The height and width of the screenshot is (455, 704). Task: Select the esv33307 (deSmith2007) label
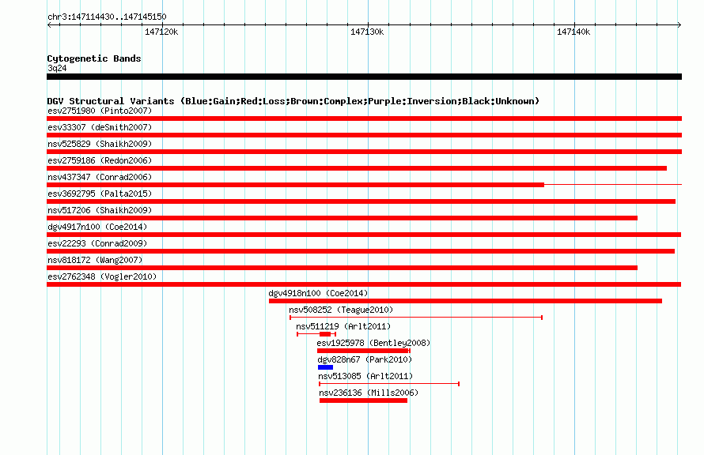100,127
